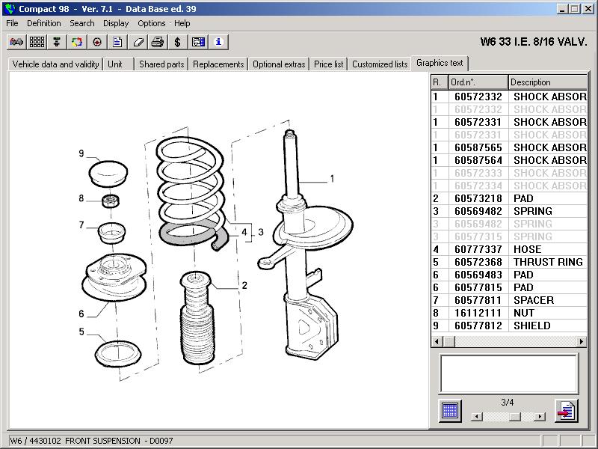
Task: Select the PAD row 60569483
Action: pyautogui.click(x=509, y=275)
